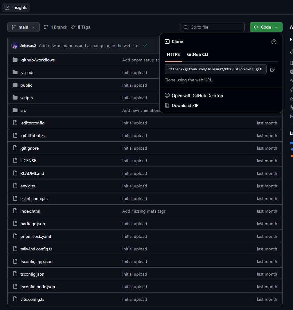Click the .github/workflows folder icon

point(15,60)
